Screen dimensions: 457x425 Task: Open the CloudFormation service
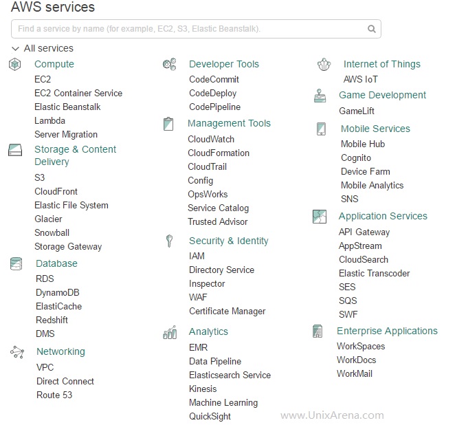click(x=219, y=153)
